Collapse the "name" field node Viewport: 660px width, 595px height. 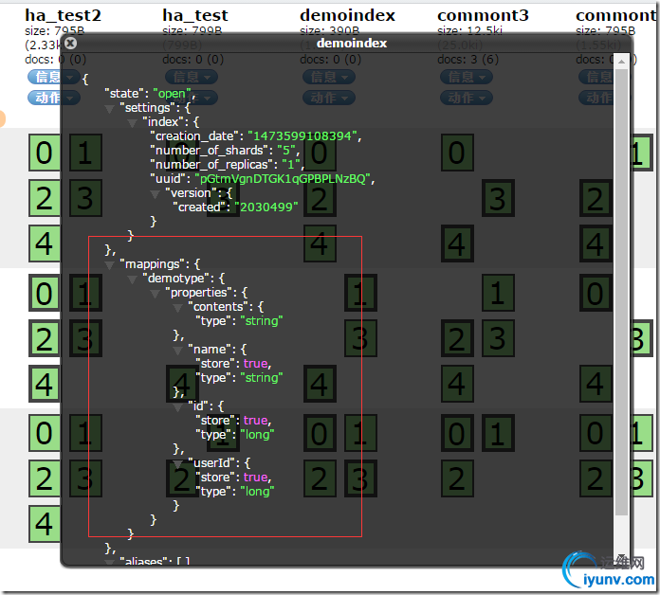point(177,351)
